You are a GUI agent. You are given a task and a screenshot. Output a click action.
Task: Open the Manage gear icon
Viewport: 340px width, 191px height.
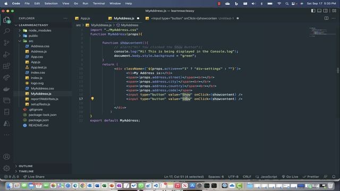[6, 168]
